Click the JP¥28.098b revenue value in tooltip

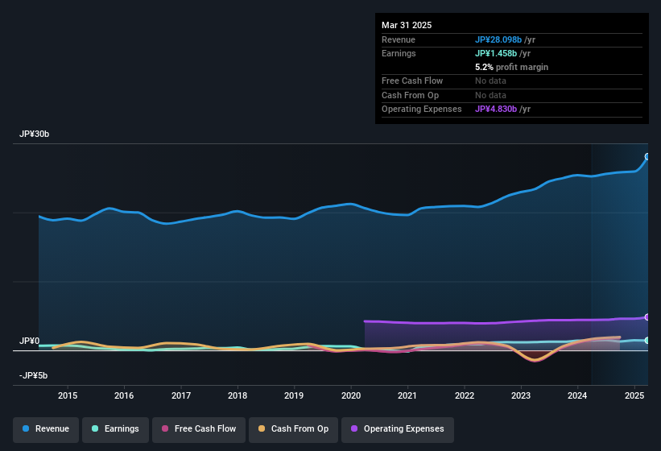498,39
